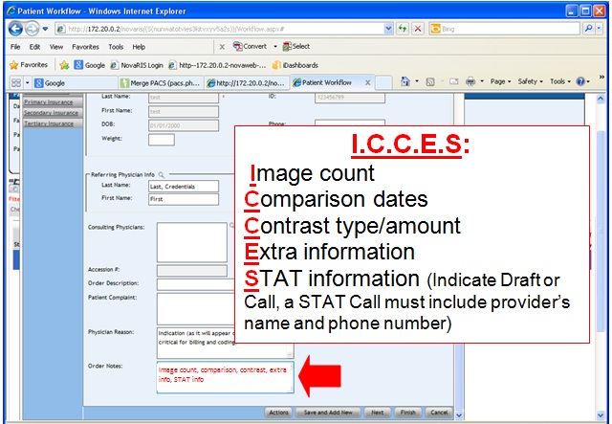The width and height of the screenshot is (612, 424).
Task: Click the Convert toolbar button
Action: click(x=251, y=47)
